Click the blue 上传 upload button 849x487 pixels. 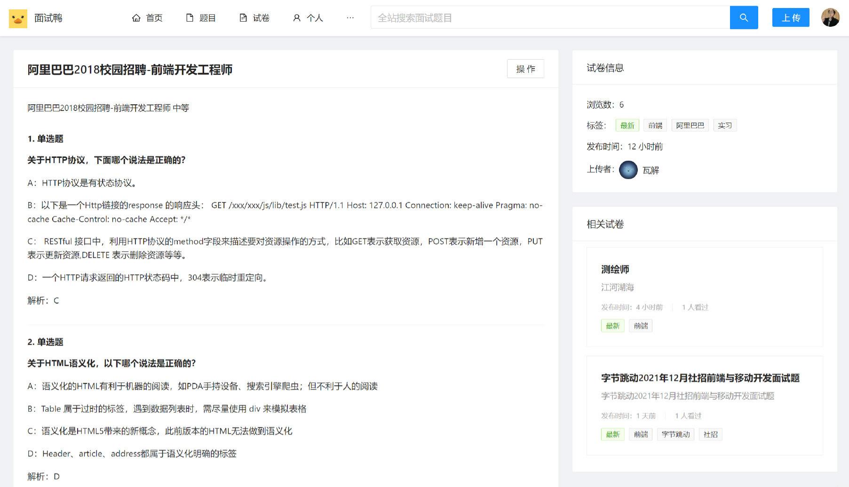click(x=790, y=17)
